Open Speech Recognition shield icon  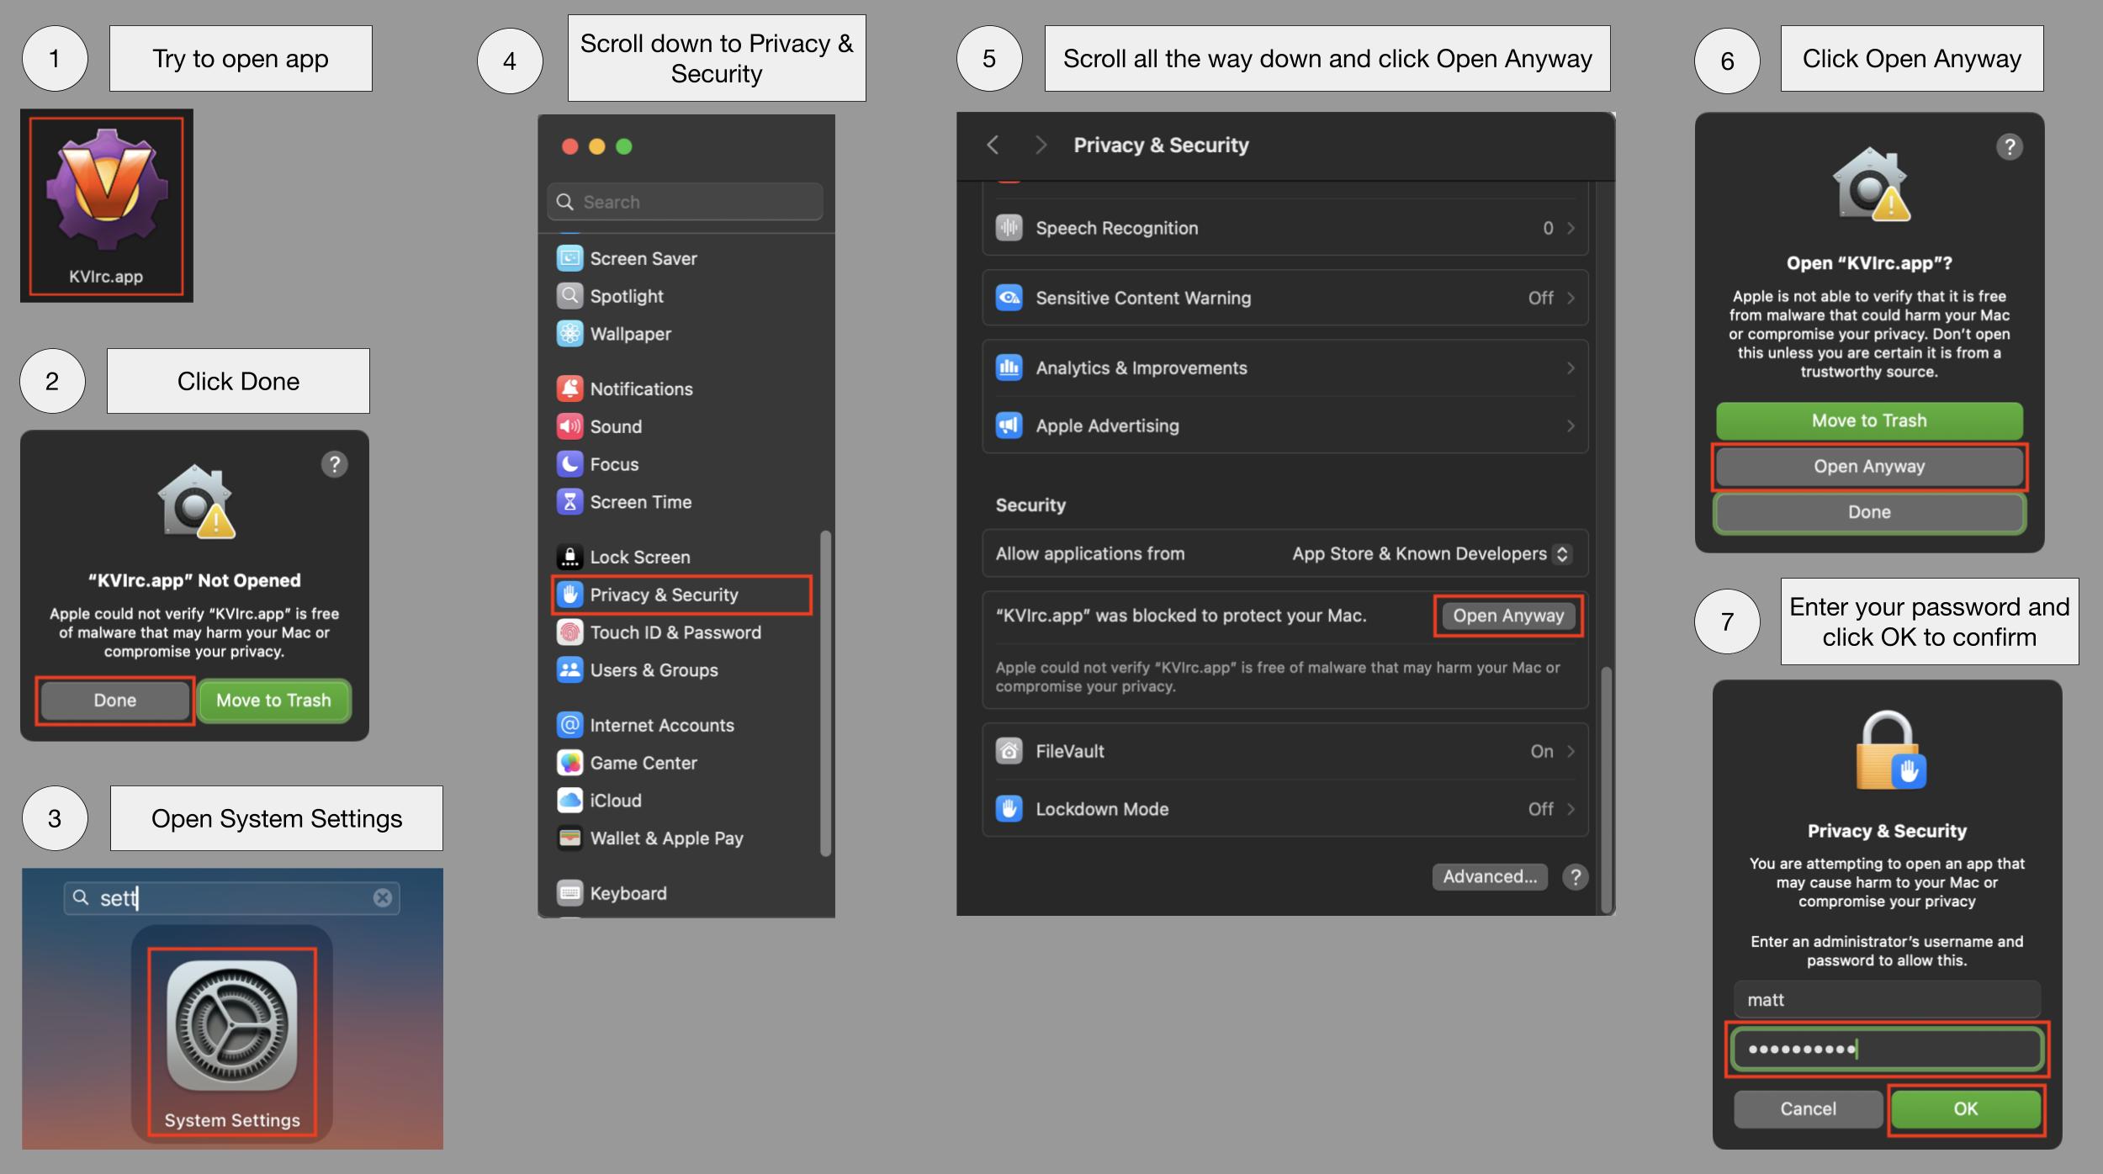click(x=1009, y=228)
